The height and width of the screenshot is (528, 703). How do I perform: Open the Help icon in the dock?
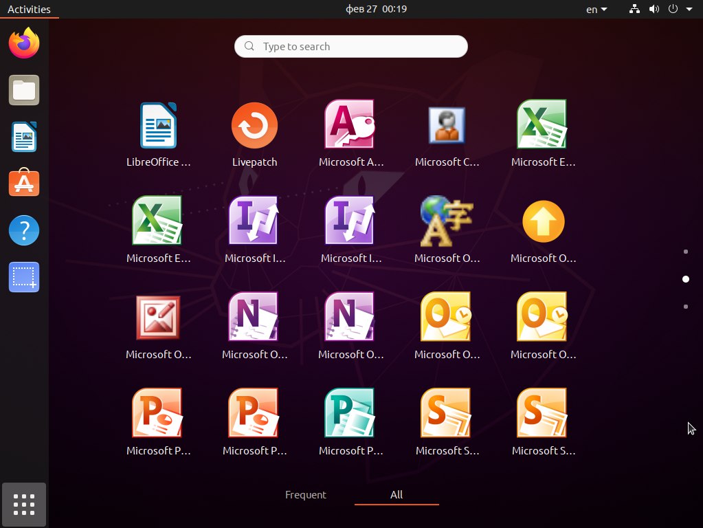[24, 230]
